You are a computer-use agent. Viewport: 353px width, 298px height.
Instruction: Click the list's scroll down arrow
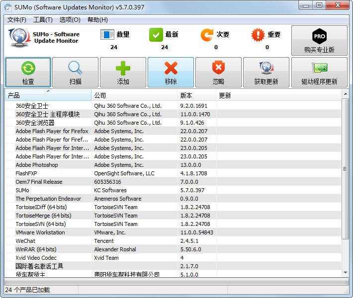(x=345, y=273)
